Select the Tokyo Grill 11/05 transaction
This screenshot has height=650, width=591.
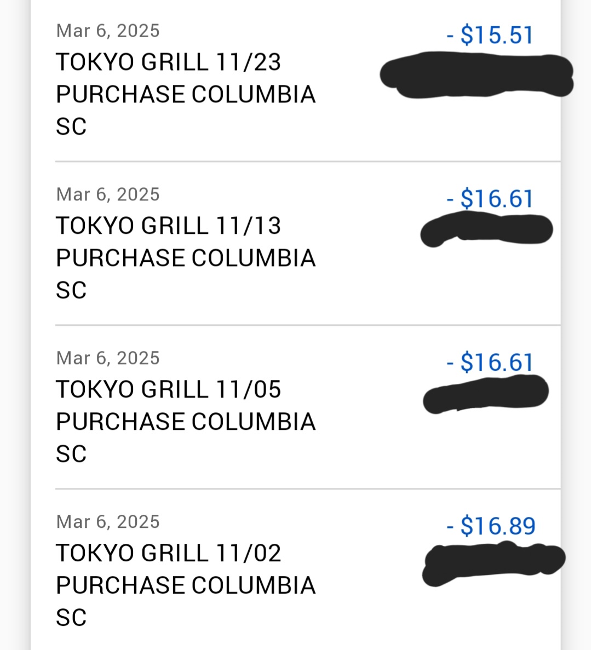click(x=168, y=390)
